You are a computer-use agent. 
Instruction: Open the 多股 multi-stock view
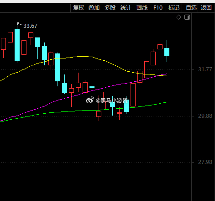[x=110, y=8]
